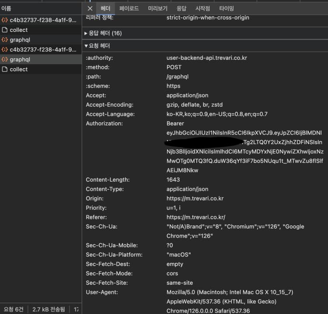Close the request details panel with X

click(x=90, y=9)
